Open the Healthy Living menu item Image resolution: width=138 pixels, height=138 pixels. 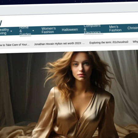[4, 31]
